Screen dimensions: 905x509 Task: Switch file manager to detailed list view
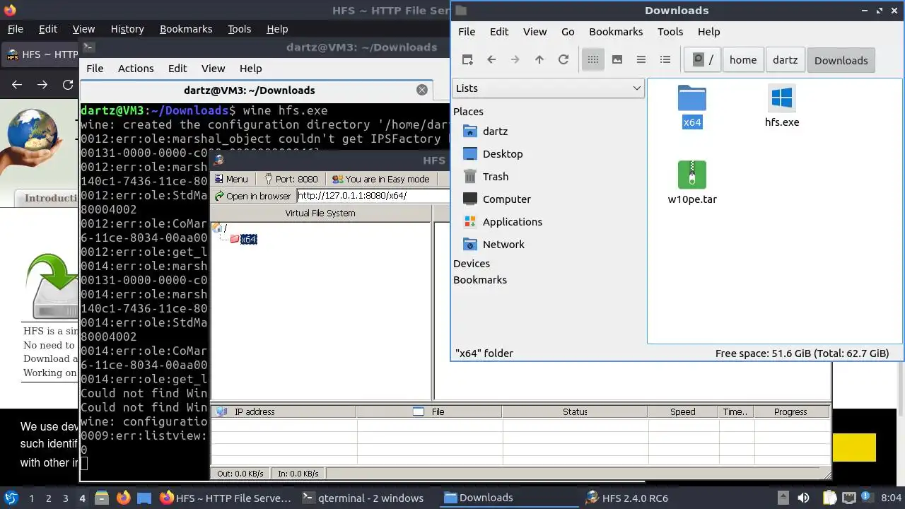coord(665,60)
